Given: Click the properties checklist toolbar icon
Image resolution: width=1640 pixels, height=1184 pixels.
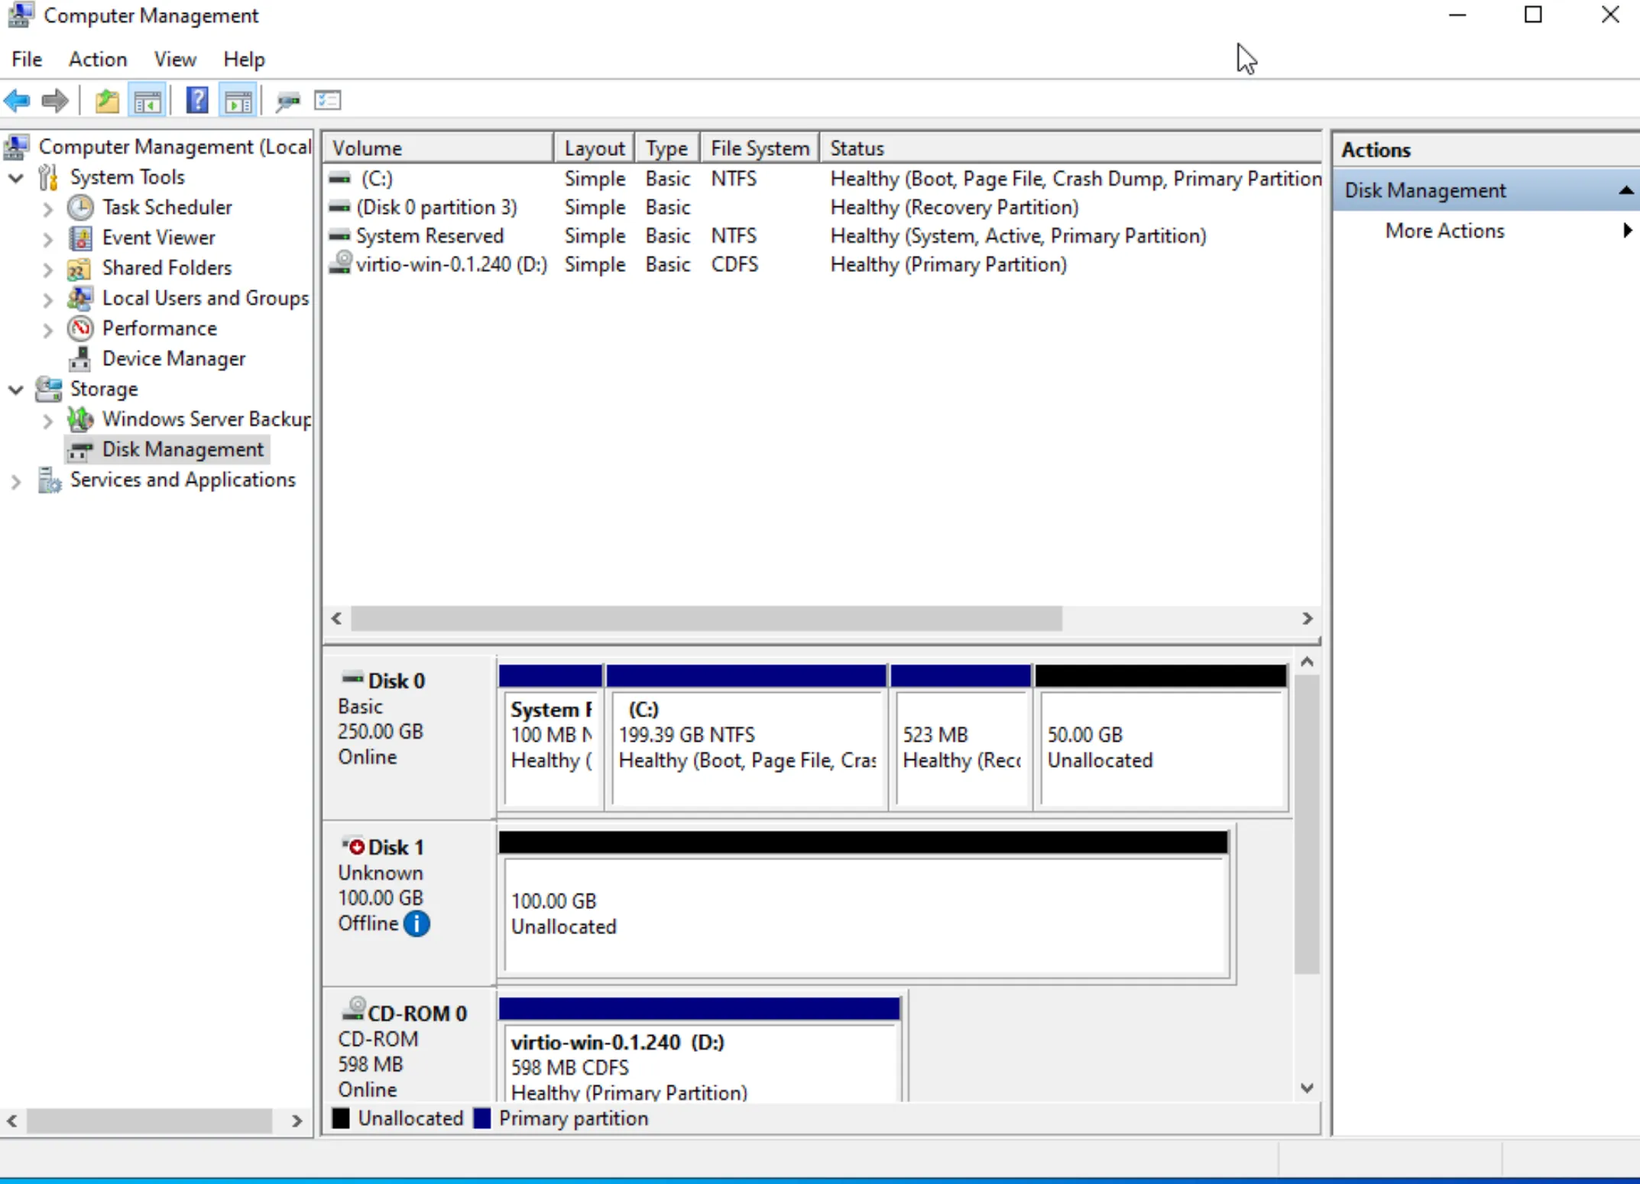Looking at the screenshot, I should [327, 100].
